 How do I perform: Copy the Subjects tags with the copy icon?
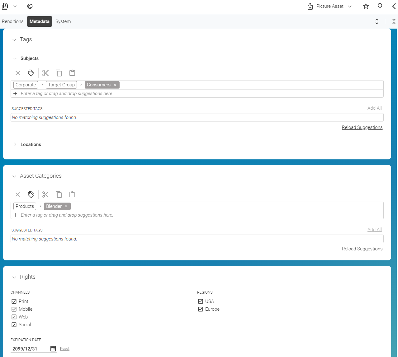[59, 73]
